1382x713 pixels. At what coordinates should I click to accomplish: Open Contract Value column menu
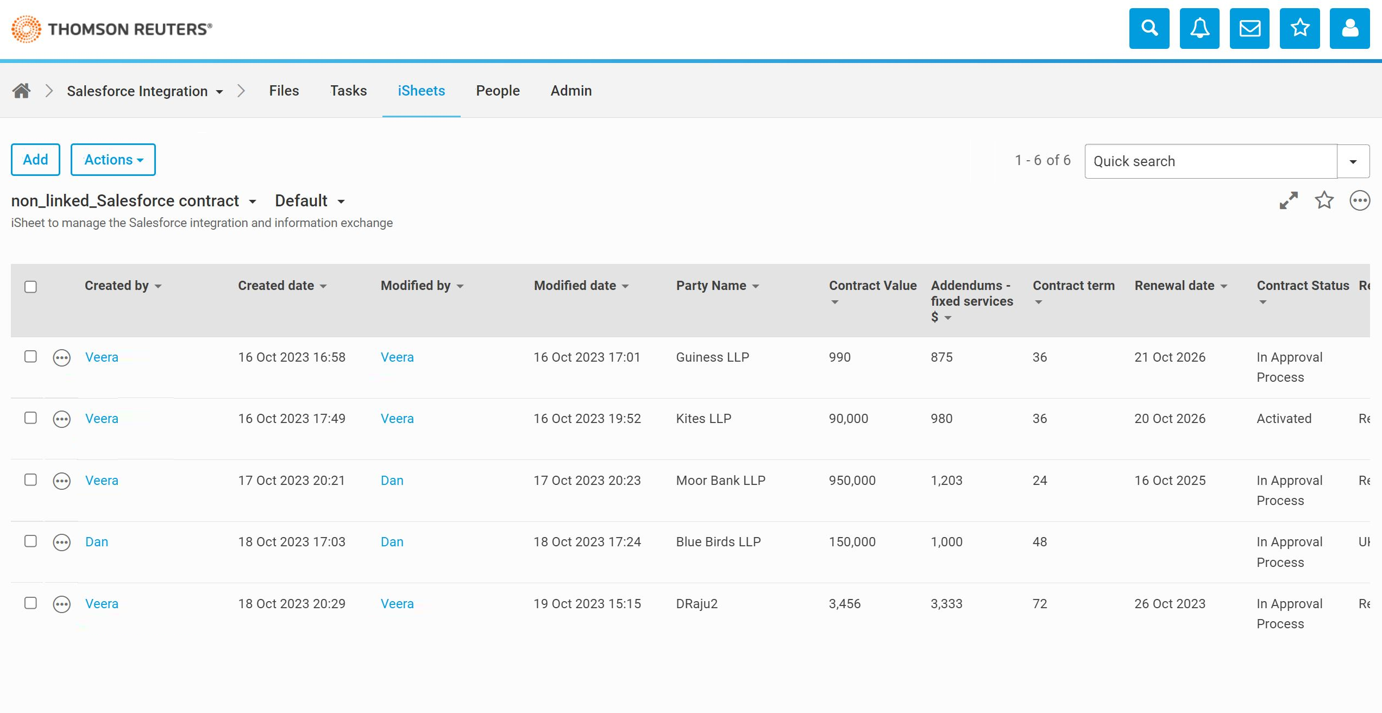pyautogui.click(x=835, y=302)
